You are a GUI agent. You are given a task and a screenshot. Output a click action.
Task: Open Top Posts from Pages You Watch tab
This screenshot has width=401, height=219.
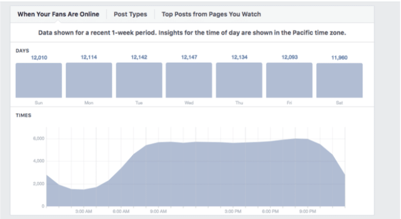coord(211,14)
